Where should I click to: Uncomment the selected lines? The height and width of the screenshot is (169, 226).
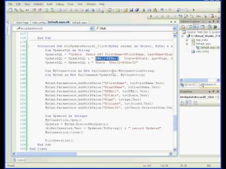(52, 10)
